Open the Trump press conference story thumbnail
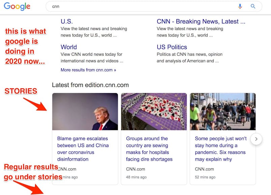This screenshot has width=271, height=195. pos(85,112)
